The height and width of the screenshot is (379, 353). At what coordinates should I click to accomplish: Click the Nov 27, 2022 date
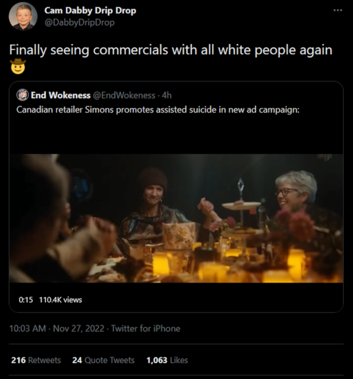pos(79,329)
